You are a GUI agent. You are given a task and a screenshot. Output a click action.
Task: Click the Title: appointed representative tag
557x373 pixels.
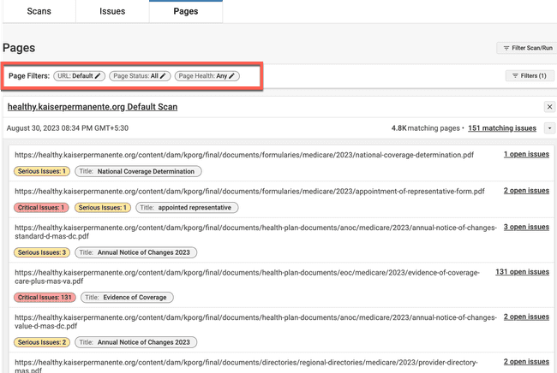187,208
